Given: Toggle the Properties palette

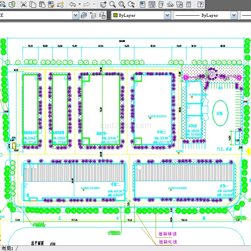Looking at the screenshot, I should tap(143, 4).
